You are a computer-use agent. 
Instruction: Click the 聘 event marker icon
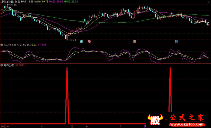pos(135,42)
